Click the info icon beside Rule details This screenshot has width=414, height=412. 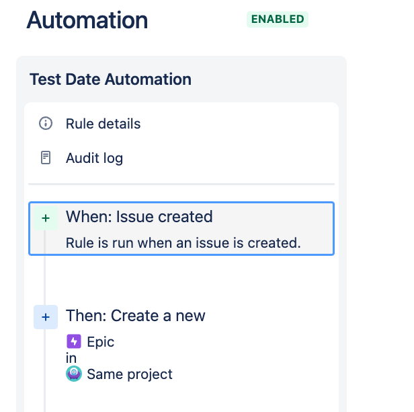[46, 124]
